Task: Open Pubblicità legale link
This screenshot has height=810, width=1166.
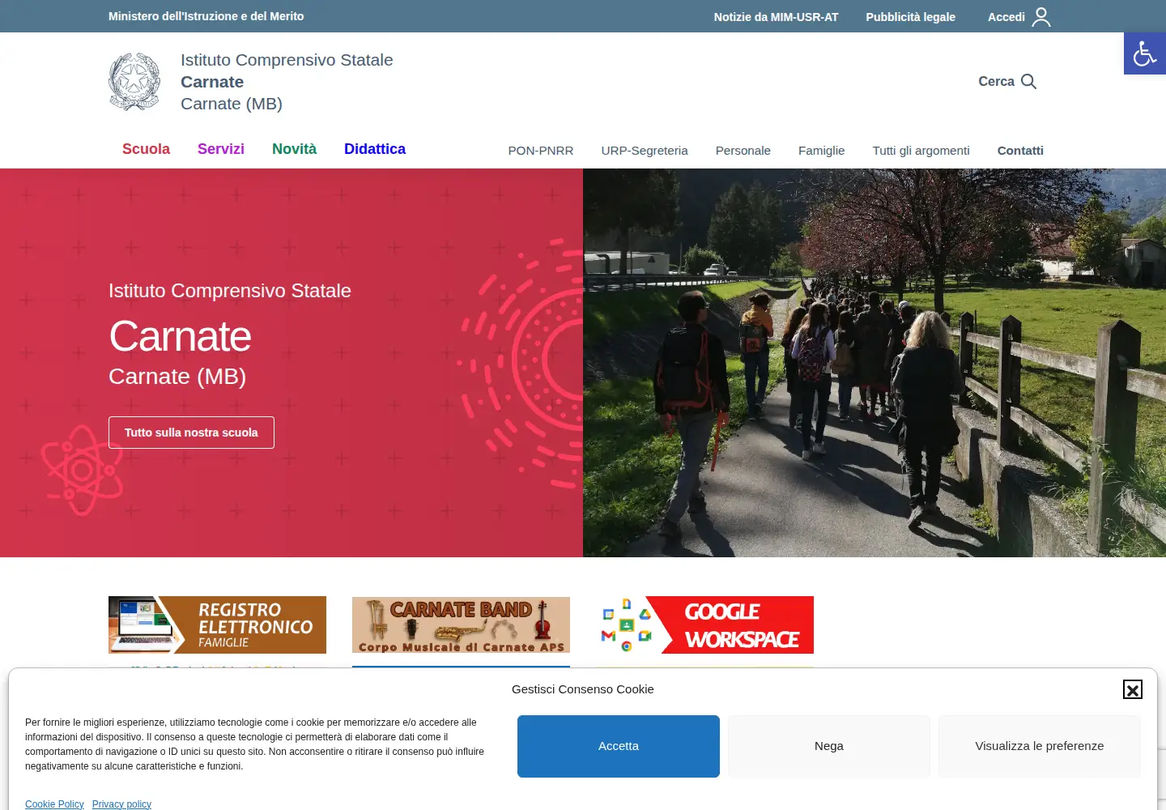Action: click(x=910, y=17)
